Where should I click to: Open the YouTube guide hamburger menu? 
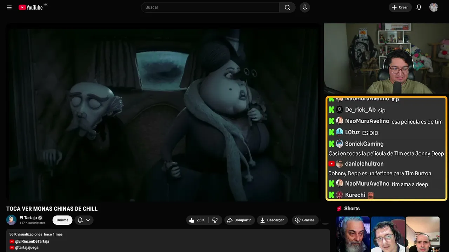point(9,7)
